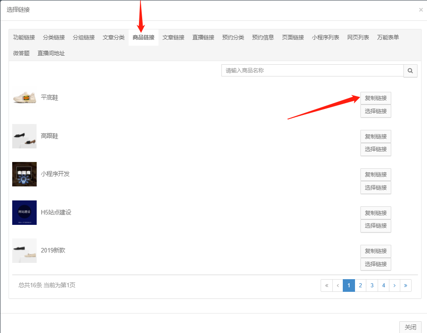Open the 文章分类 tab
Image resolution: width=427 pixels, height=333 pixels.
(114, 38)
